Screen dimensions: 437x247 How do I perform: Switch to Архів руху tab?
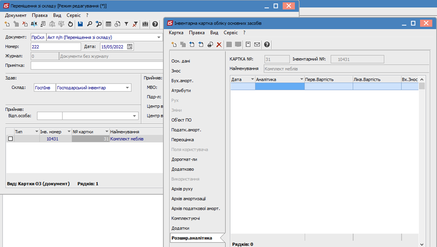pos(182,189)
